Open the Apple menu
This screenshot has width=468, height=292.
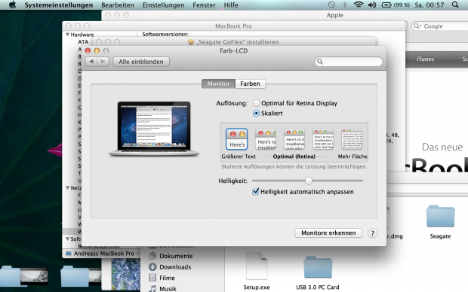(x=12, y=5)
